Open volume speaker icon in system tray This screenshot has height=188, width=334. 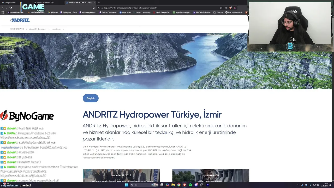(318, 185)
